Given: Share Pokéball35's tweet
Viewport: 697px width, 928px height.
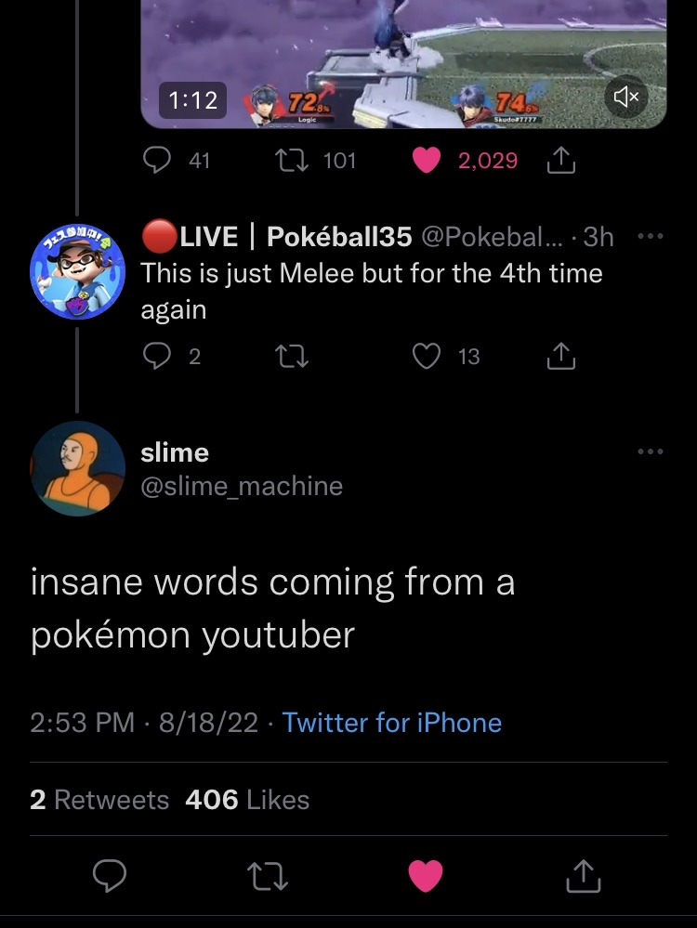Looking at the screenshot, I should (x=561, y=356).
